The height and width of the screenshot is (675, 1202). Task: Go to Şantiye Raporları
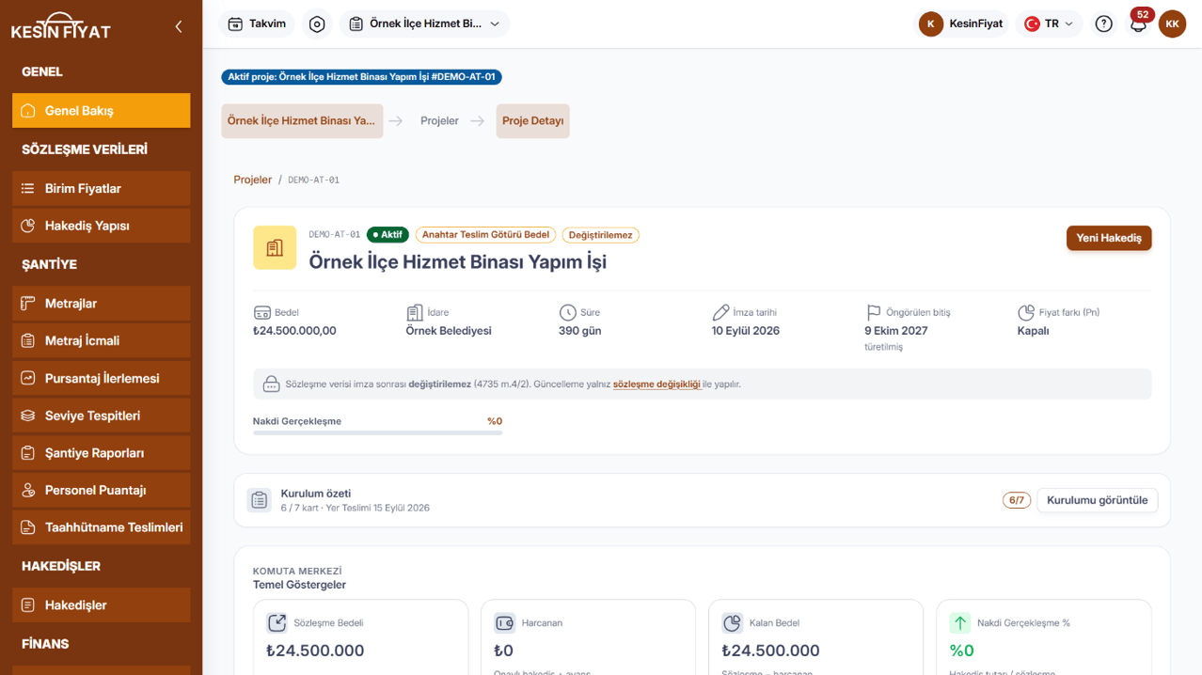102,452
